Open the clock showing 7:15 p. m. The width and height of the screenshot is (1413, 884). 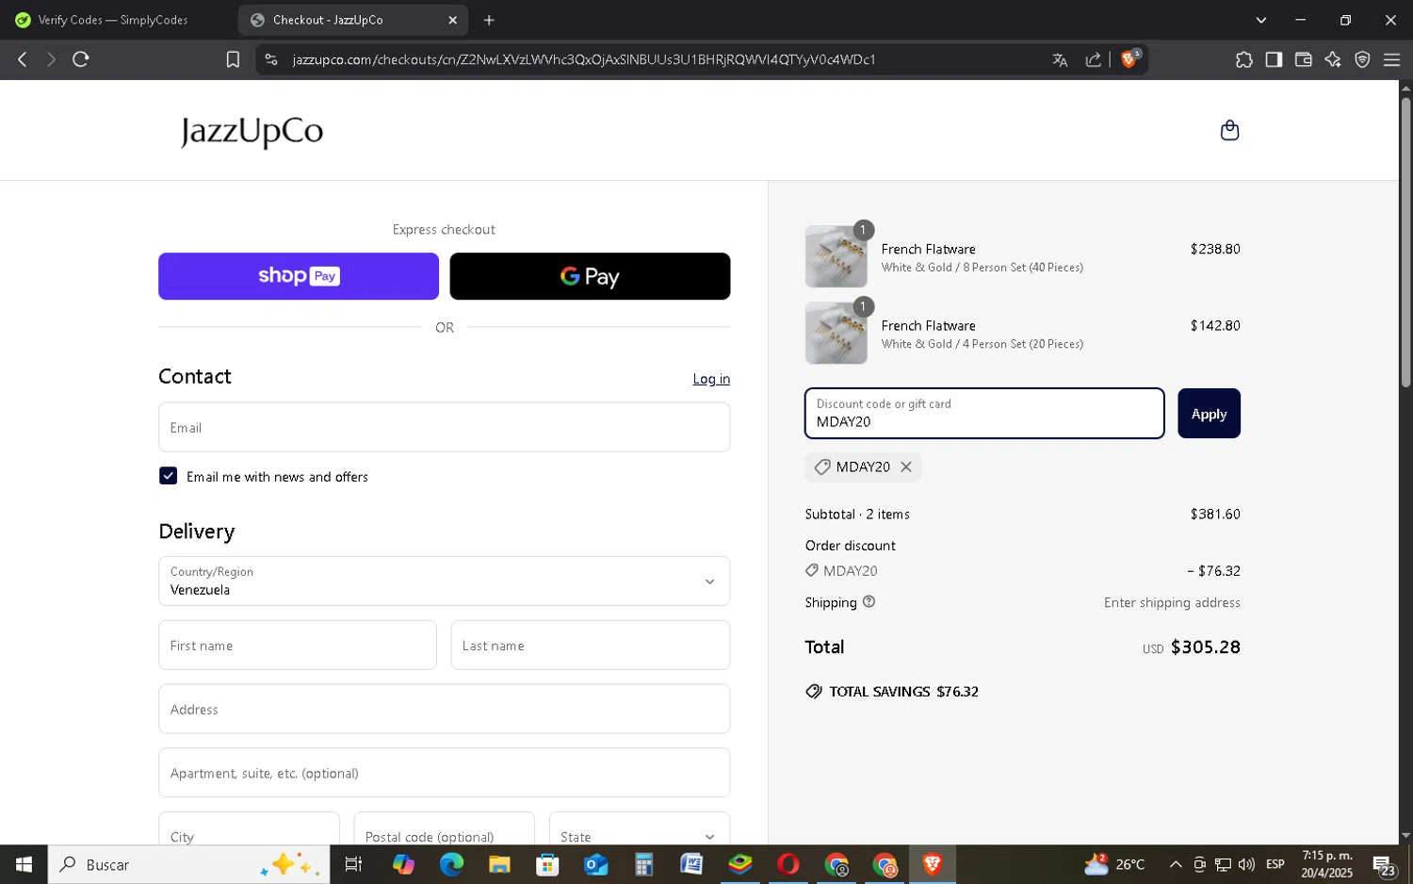[1326, 864]
